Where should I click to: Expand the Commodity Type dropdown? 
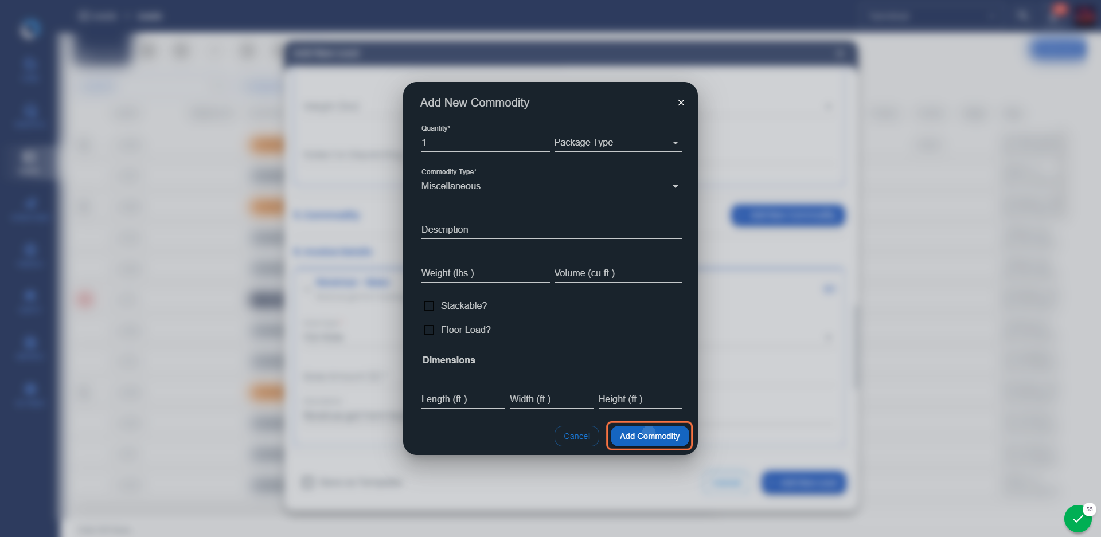[552, 186]
